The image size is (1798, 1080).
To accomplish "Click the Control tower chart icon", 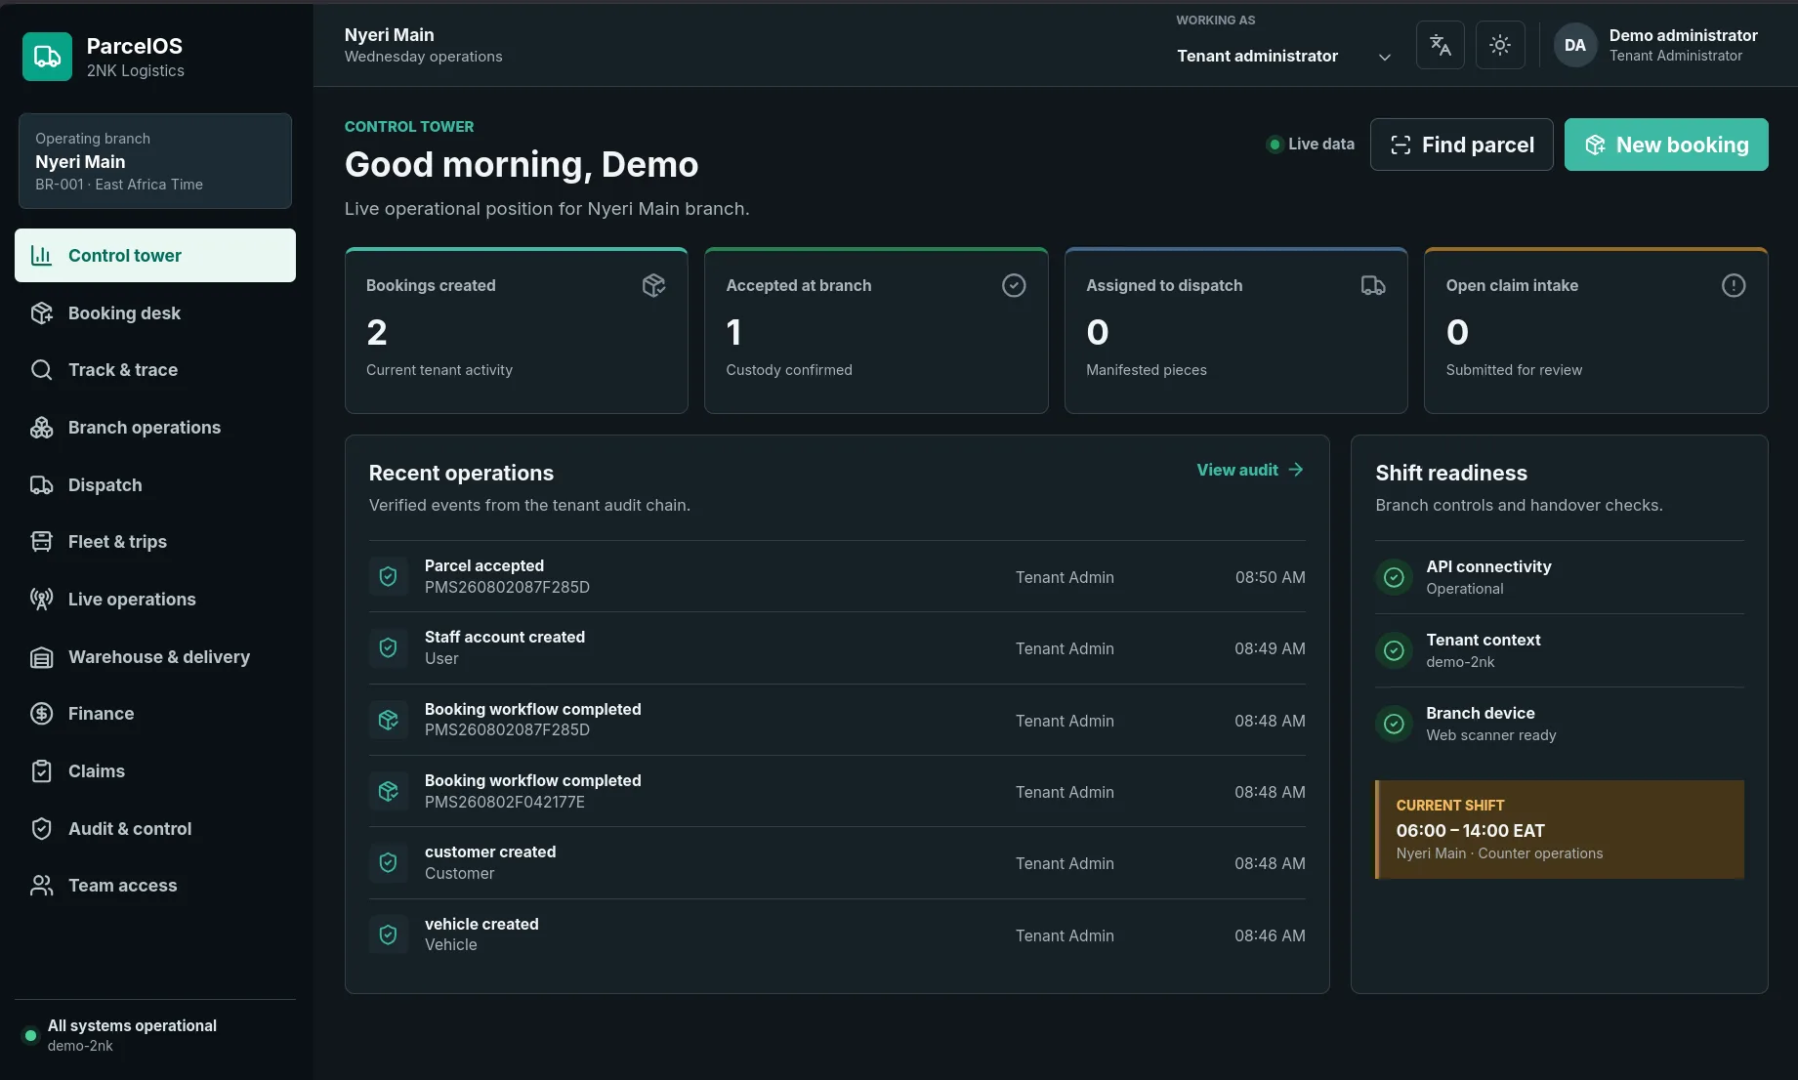I will [41, 256].
